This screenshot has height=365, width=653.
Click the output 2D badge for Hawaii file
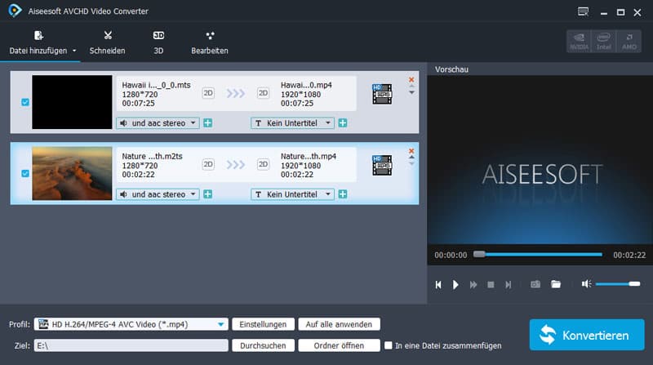pos(263,93)
